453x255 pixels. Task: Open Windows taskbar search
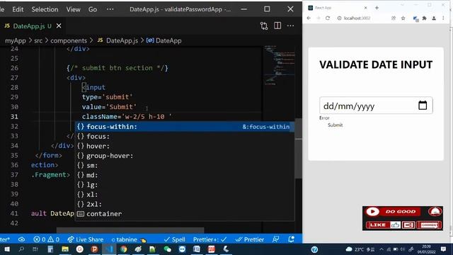coord(21,249)
